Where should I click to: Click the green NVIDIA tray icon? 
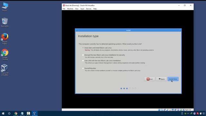(x=185, y=113)
